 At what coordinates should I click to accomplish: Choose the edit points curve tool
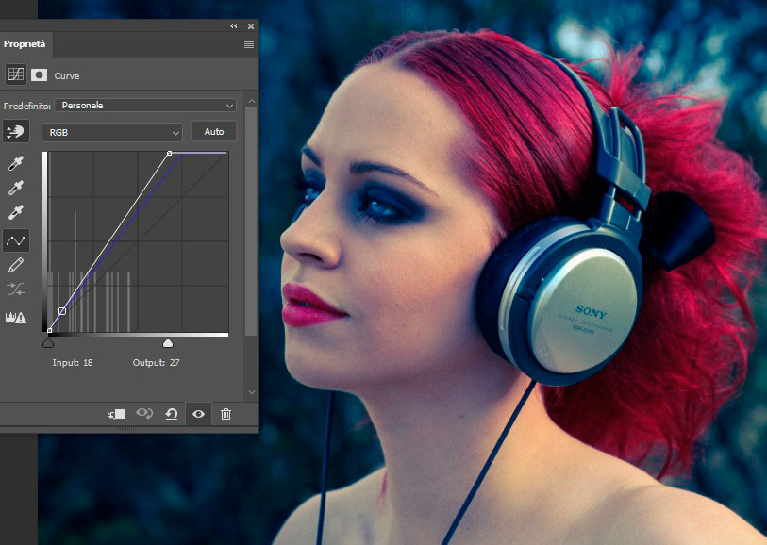coord(16,240)
